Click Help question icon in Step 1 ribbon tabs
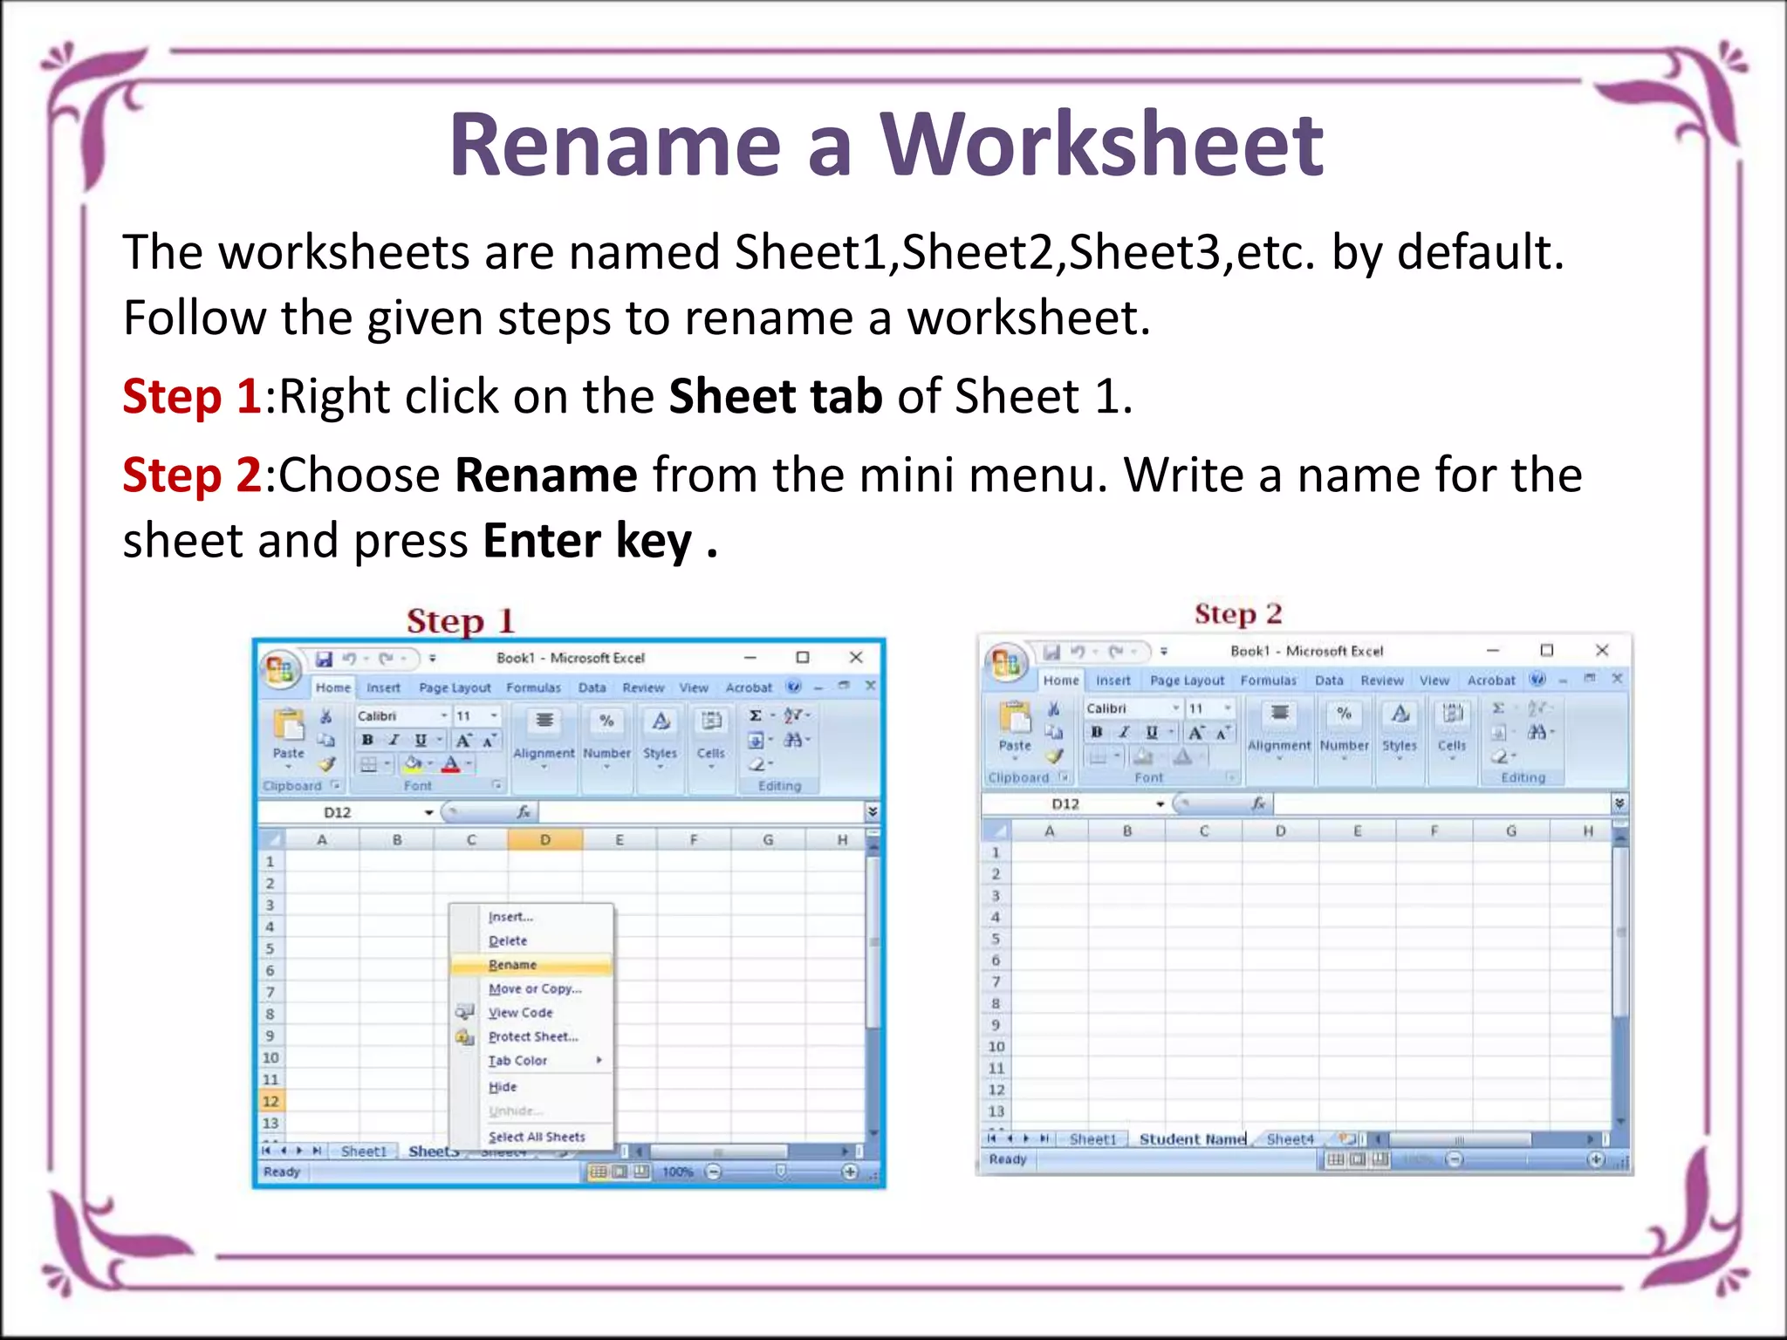The height and width of the screenshot is (1340, 1787). [x=793, y=687]
